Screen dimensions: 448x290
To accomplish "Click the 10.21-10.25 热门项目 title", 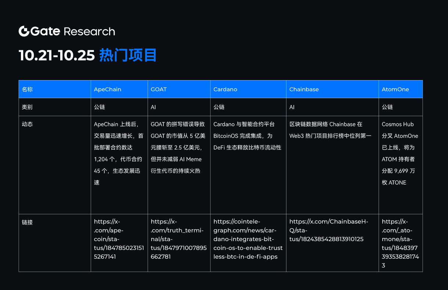I will tap(87, 55).
